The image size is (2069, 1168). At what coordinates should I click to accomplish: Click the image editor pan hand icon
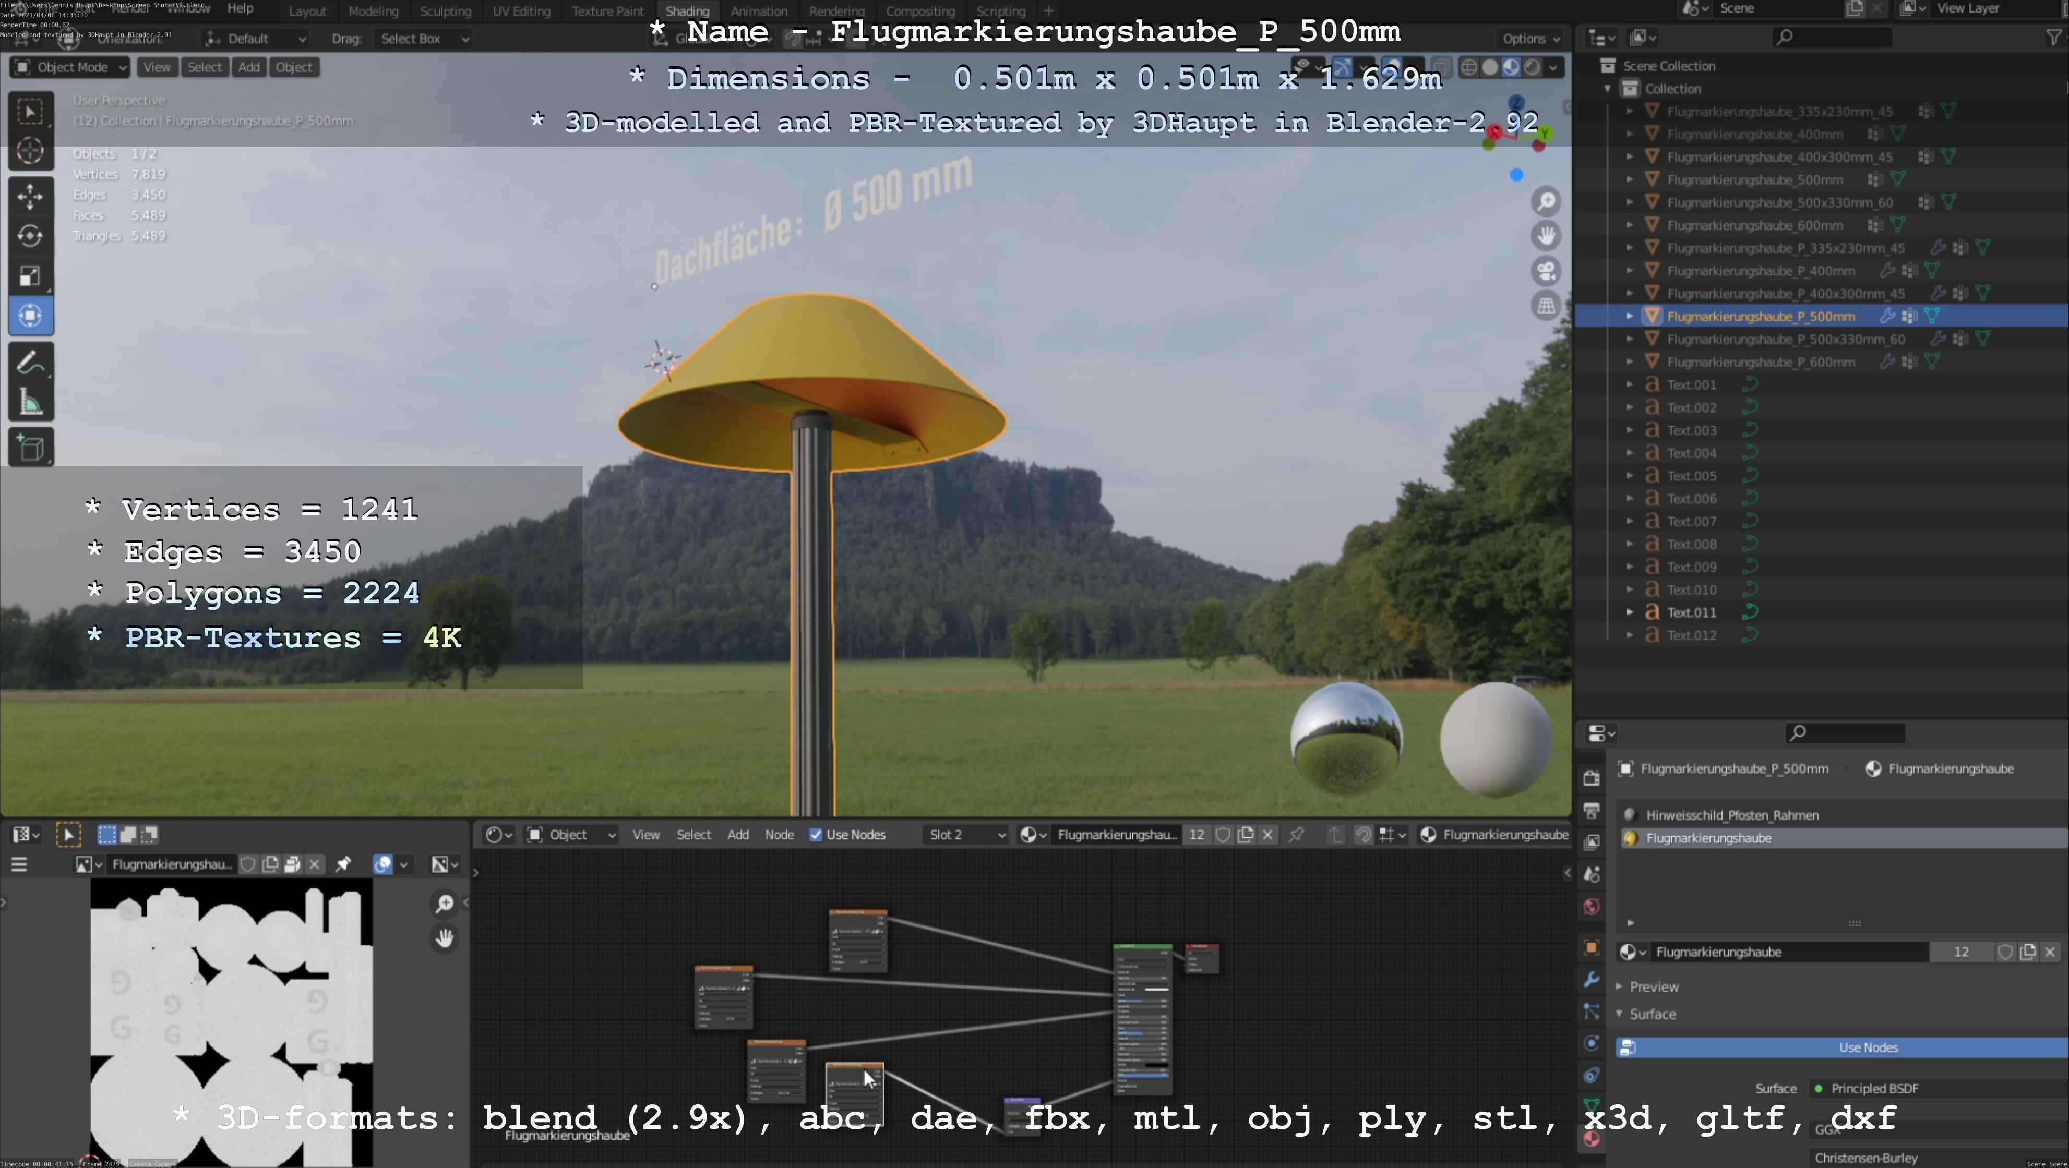[x=444, y=937]
